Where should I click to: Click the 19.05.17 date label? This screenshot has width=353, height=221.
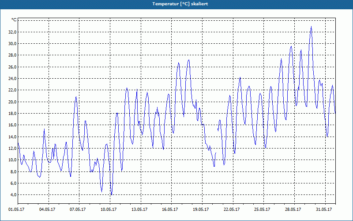pos(201,210)
